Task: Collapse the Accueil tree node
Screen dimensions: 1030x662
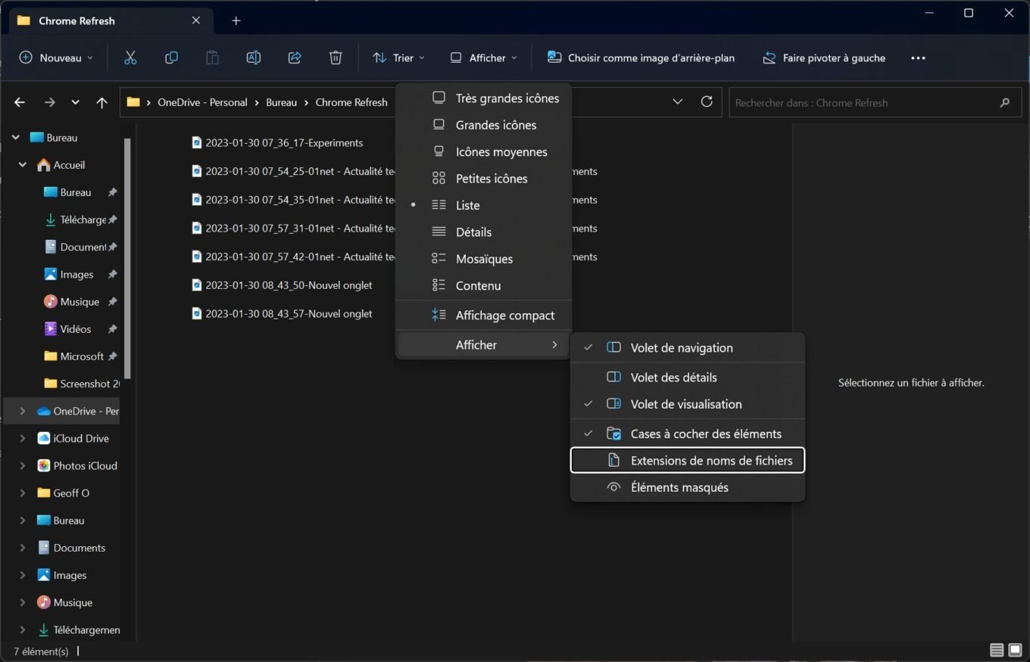Action: [23, 165]
